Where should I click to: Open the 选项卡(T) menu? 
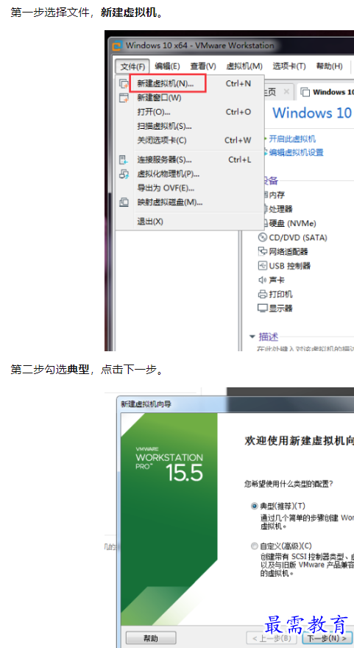(x=288, y=66)
